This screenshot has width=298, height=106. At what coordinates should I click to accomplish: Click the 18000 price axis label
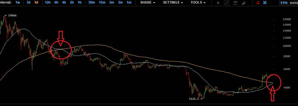(287, 19)
